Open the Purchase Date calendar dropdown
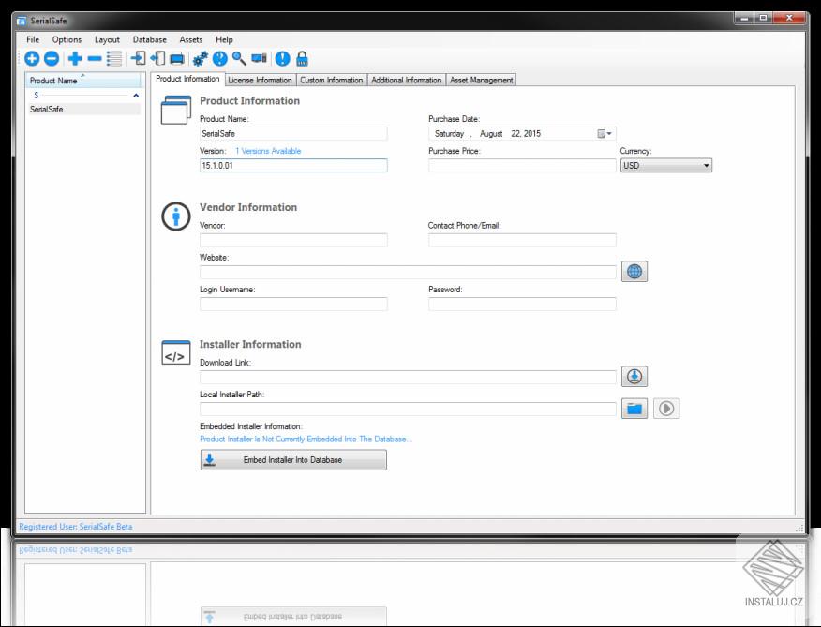This screenshot has height=627, width=821. coord(605,134)
